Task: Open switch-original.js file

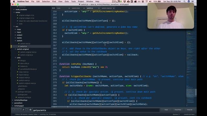Action: tap(27, 55)
